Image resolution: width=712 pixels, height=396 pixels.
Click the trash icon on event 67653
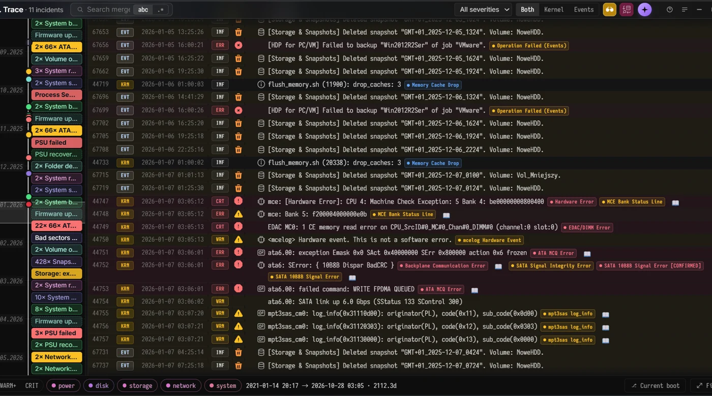[x=239, y=32]
